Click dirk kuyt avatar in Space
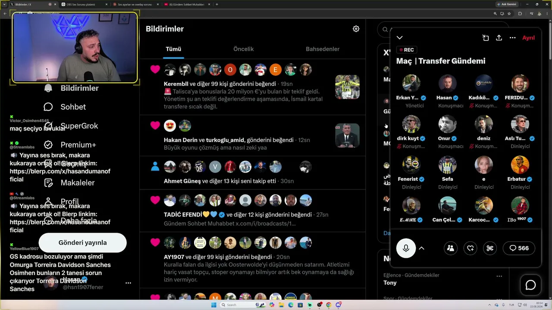 (x=411, y=124)
